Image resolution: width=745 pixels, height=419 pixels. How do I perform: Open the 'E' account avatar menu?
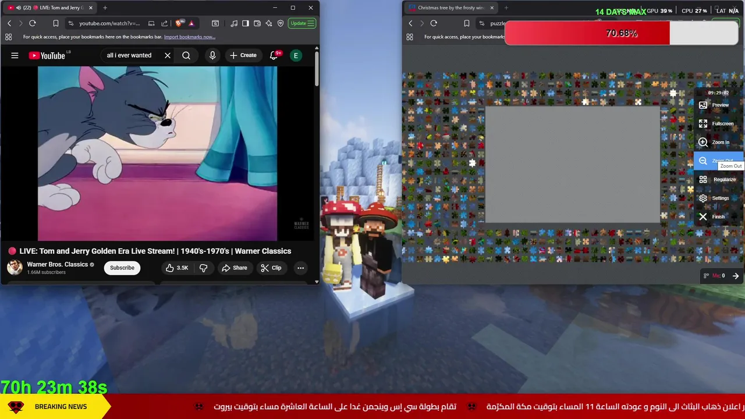296,55
